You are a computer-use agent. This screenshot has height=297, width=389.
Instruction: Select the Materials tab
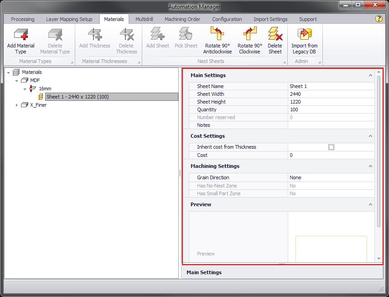click(114, 19)
